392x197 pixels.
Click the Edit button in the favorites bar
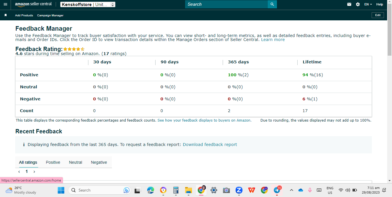pos(378,15)
